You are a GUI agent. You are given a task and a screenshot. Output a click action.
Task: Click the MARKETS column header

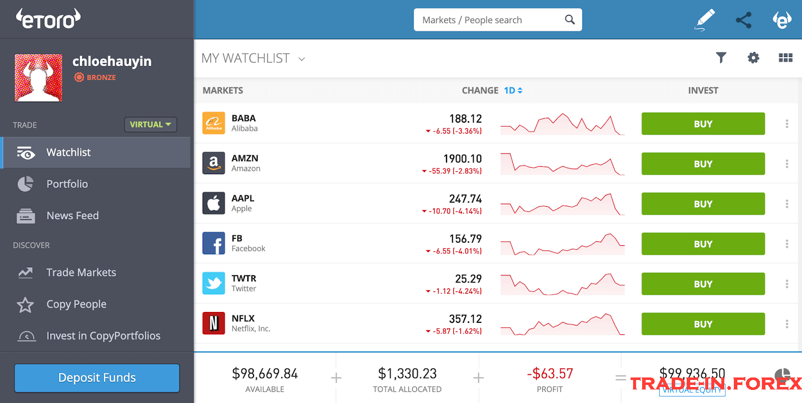[223, 91]
